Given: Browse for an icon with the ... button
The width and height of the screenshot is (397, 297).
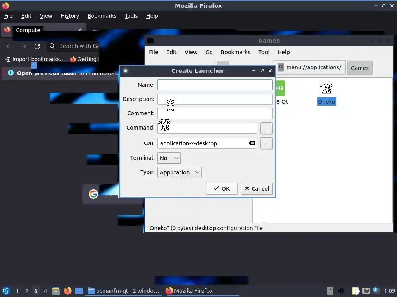Looking at the screenshot, I should click(x=266, y=143).
